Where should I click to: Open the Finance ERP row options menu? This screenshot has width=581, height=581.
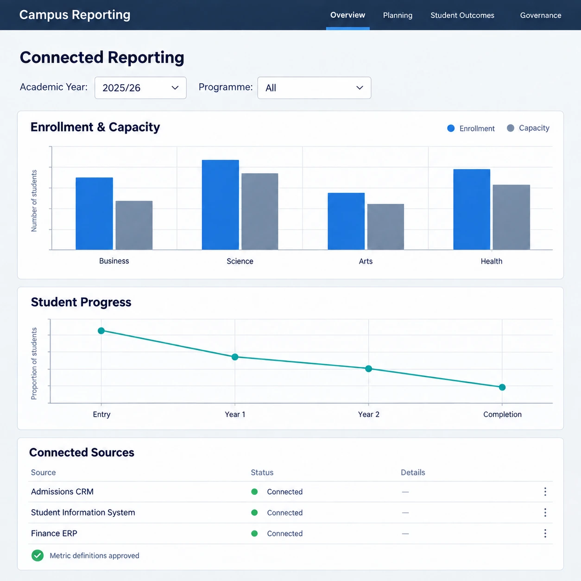[545, 533]
